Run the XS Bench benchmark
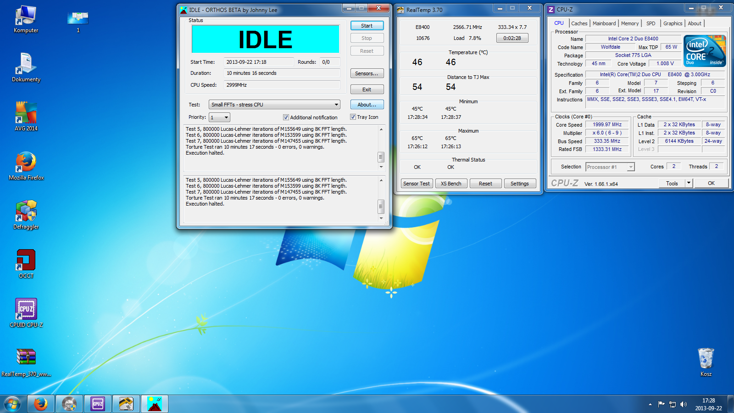Viewport: 734px width, 413px height. 451,184
